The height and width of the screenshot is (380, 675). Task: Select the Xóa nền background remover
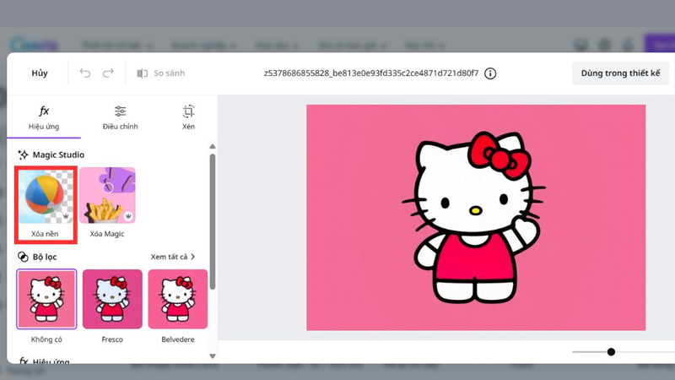pyautogui.click(x=46, y=203)
